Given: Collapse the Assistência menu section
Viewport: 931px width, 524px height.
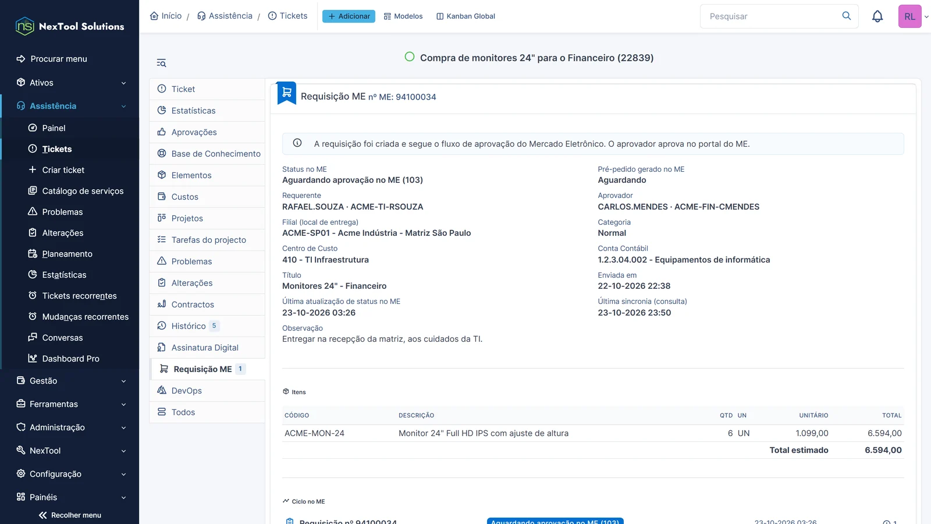Looking at the screenshot, I should 70,106.
